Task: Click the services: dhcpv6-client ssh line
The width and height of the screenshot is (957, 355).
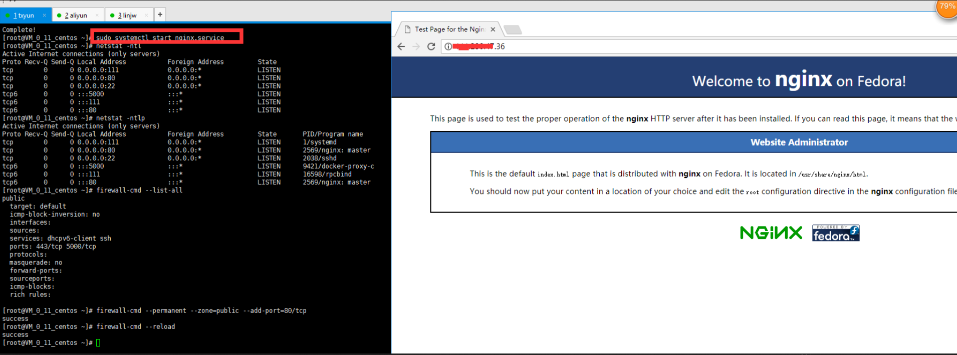Action: (60, 238)
